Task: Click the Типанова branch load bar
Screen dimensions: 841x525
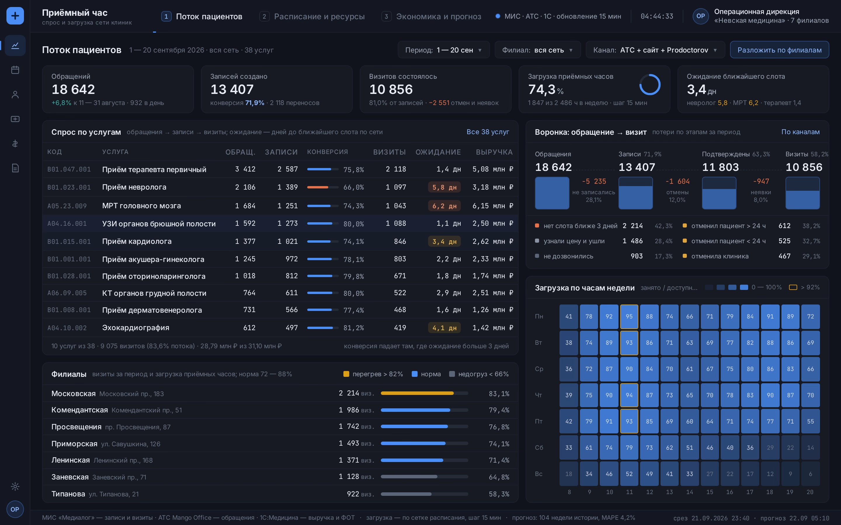Action: click(x=424, y=494)
